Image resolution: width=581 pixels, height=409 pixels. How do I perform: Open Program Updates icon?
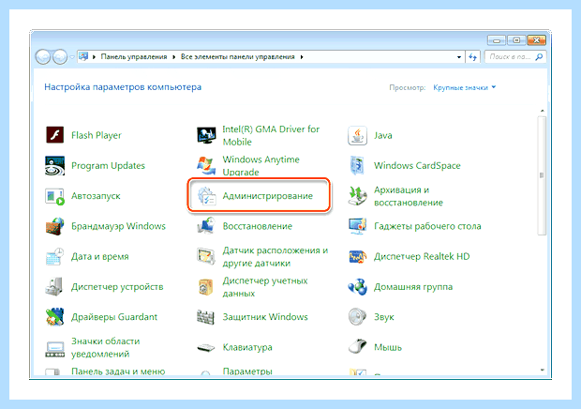(55, 165)
